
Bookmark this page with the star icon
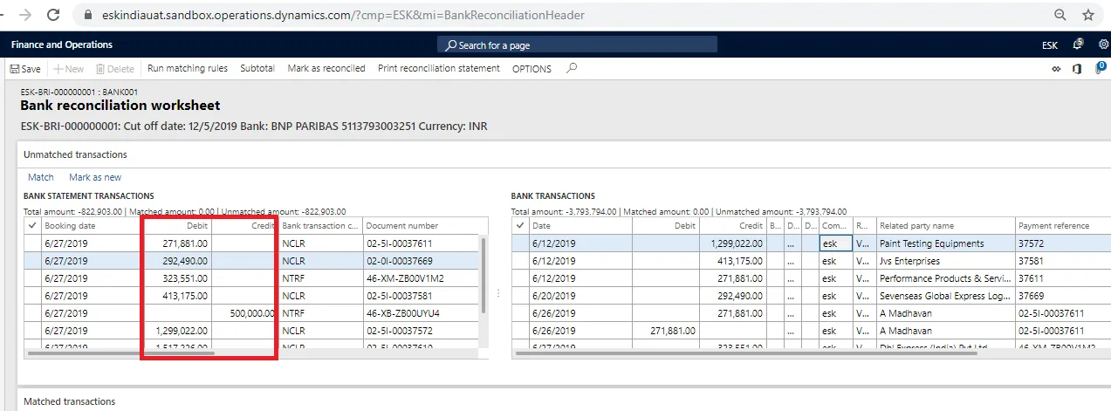1088,15
